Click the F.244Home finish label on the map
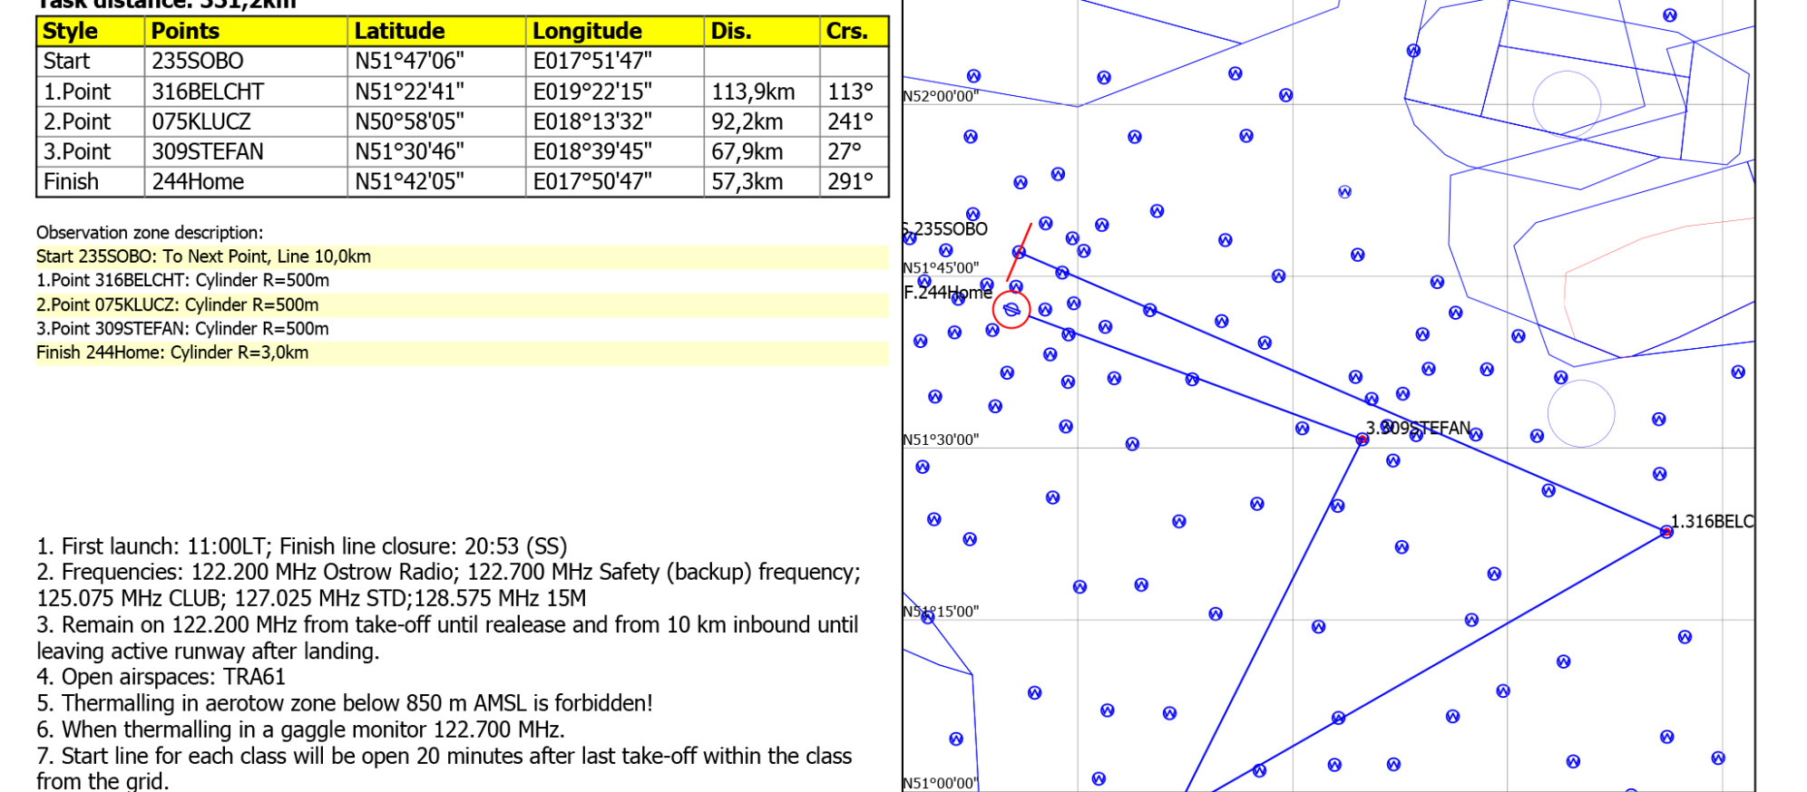1807x792 pixels. [948, 293]
